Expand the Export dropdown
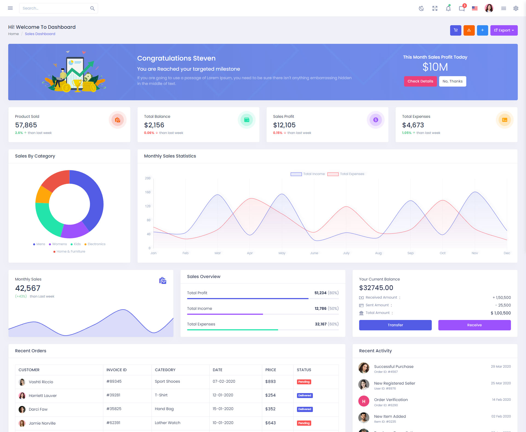The height and width of the screenshot is (432, 526). 504,30
